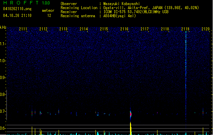The image size is (213, 135).
Task: Click the meteor count 12
Action: (x=49, y=16)
